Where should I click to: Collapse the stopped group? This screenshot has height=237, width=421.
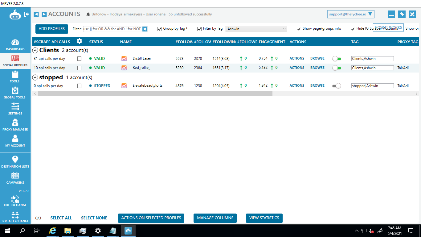pos(35,77)
